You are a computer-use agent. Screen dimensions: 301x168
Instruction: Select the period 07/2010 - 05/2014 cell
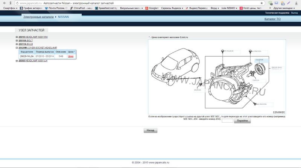[45, 57]
